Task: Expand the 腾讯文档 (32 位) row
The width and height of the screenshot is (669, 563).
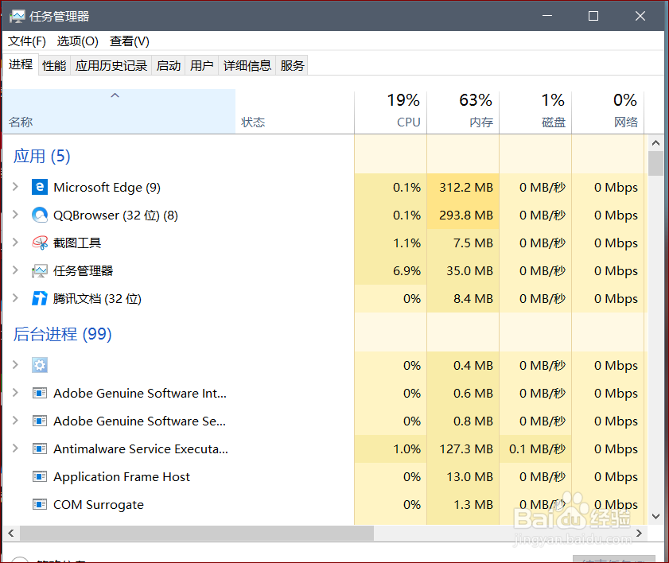Action: coord(15,298)
